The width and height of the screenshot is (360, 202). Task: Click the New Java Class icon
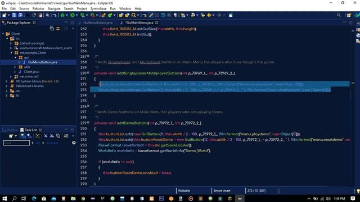pos(110,15)
